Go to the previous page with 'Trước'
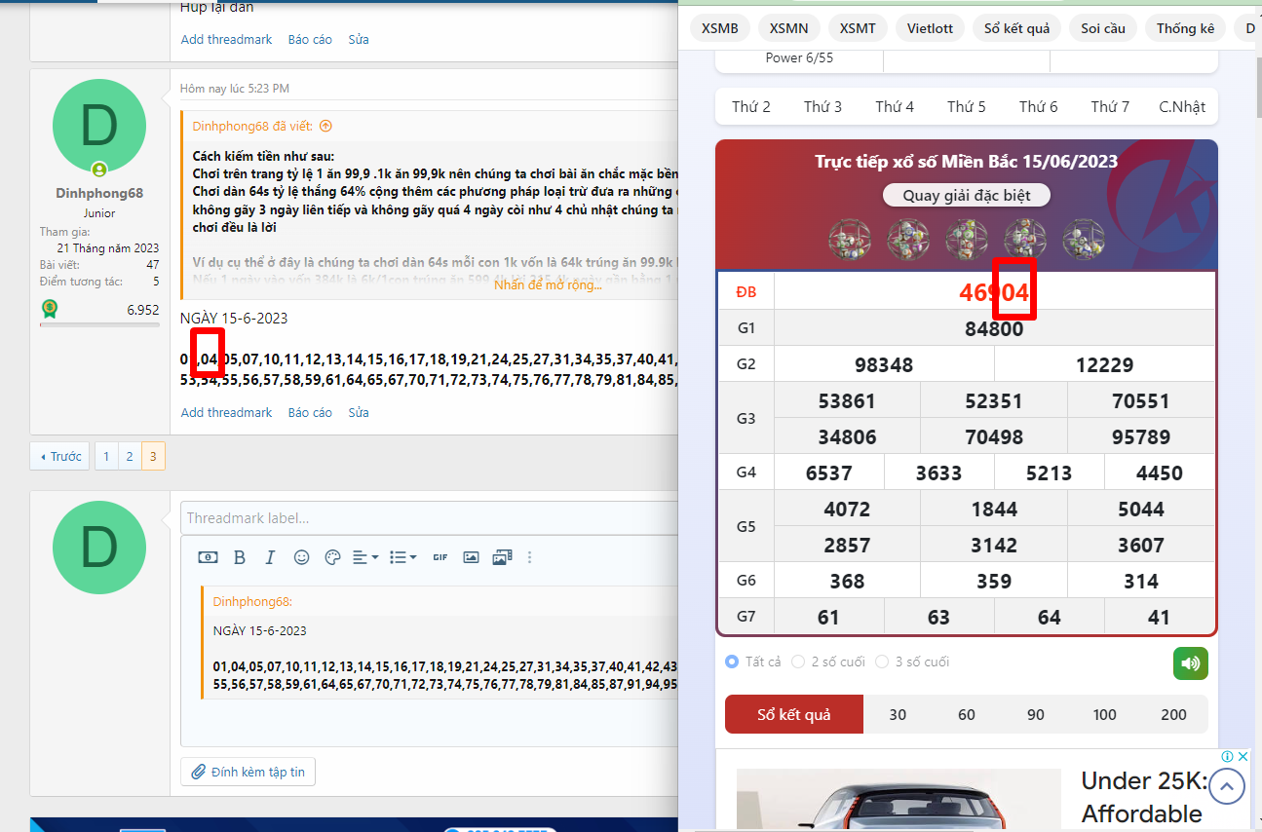This screenshot has width=1262, height=832. pyautogui.click(x=59, y=456)
